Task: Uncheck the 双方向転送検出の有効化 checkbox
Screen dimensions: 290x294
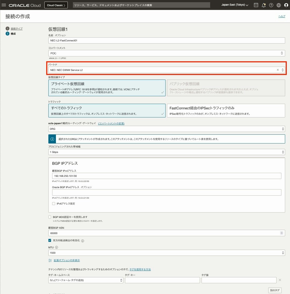Action: coord(50,240)
